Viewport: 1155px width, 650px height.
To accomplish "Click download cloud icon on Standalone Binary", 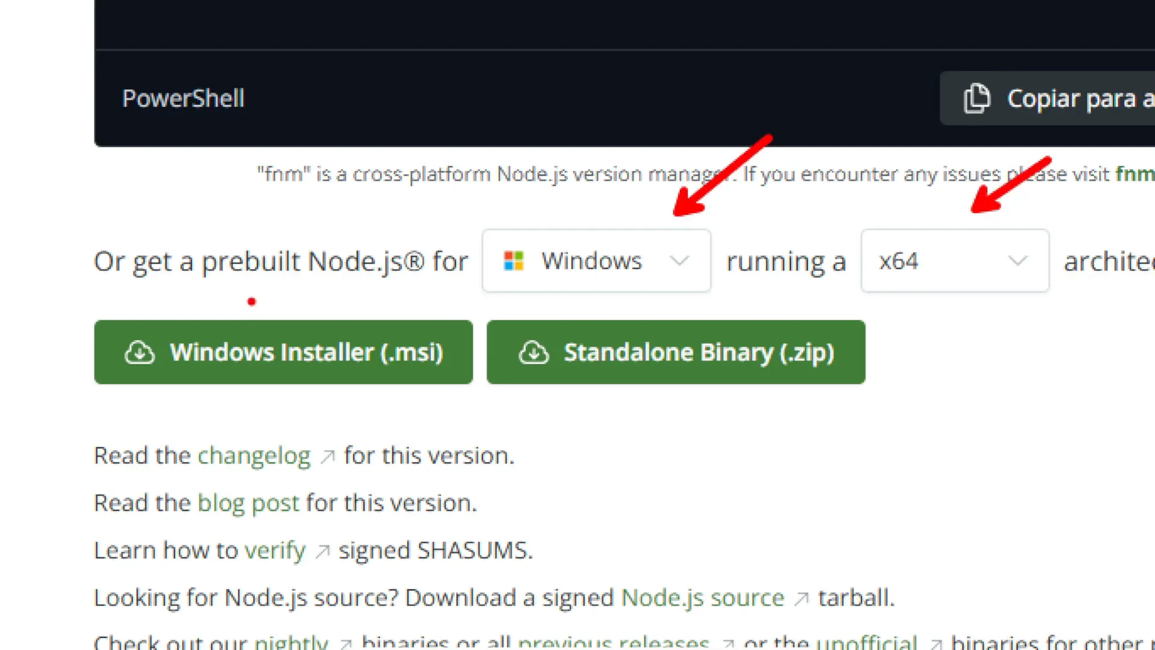I will [x=534, y=353].
